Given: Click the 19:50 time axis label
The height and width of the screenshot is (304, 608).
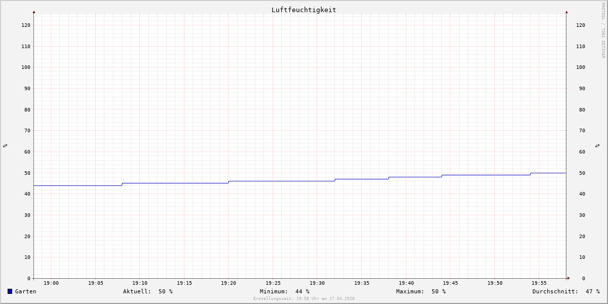Looking at the screenshot, I should click(x=495, y=283).
